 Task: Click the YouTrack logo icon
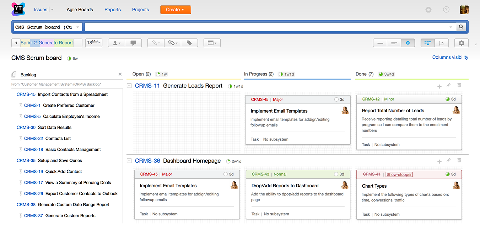click(18, 9)
